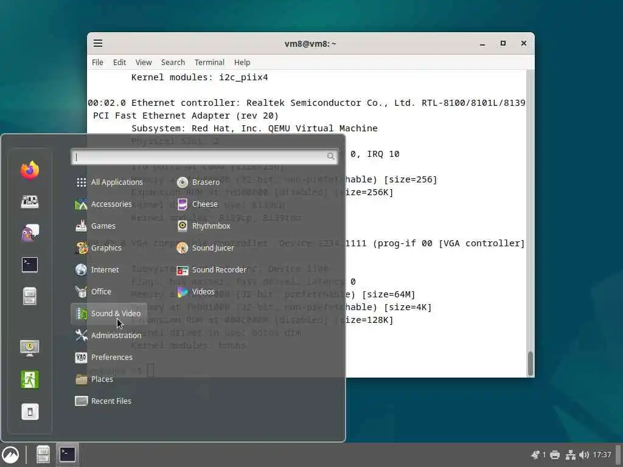
Task: Click the Logout icon in sidebar
Action: [30, 379]
